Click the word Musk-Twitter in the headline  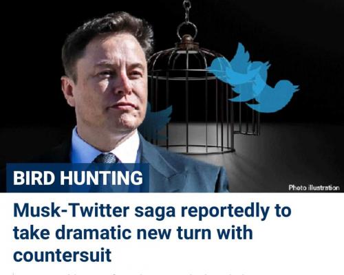(x=72, y=210)
